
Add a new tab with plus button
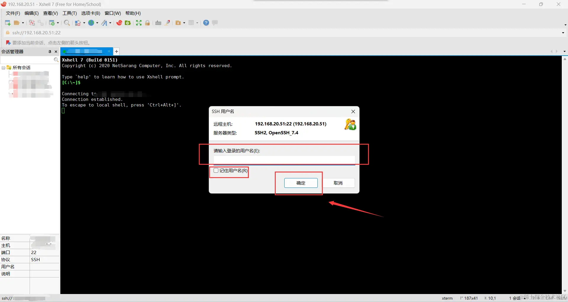tap(117, 51)
